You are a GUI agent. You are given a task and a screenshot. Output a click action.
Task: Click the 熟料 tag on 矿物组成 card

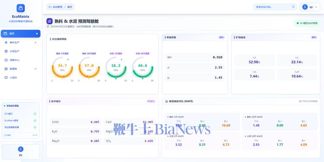pyautogui.click(x=314, y=37)
